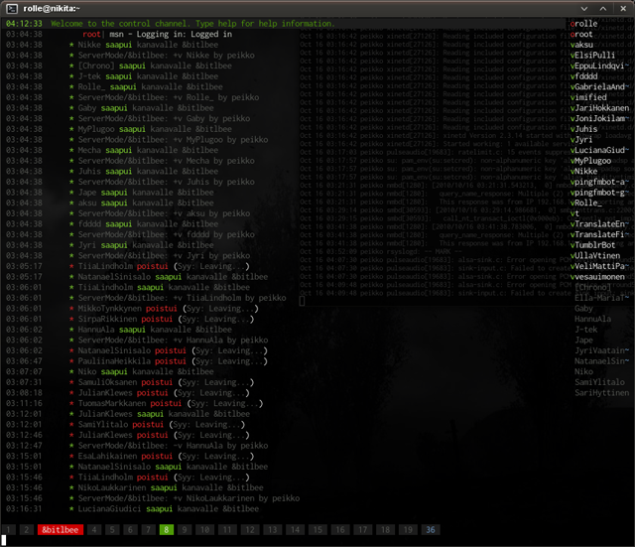The width and height of the screenshot is (635, 547).
Task: Close the rolle@nikita terminal window
Action: click(623, 9)
